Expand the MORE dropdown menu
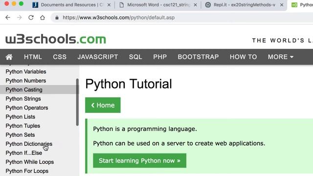Image resolution: width=313 pixels, height=176 pixels. [x=281, y=57]
